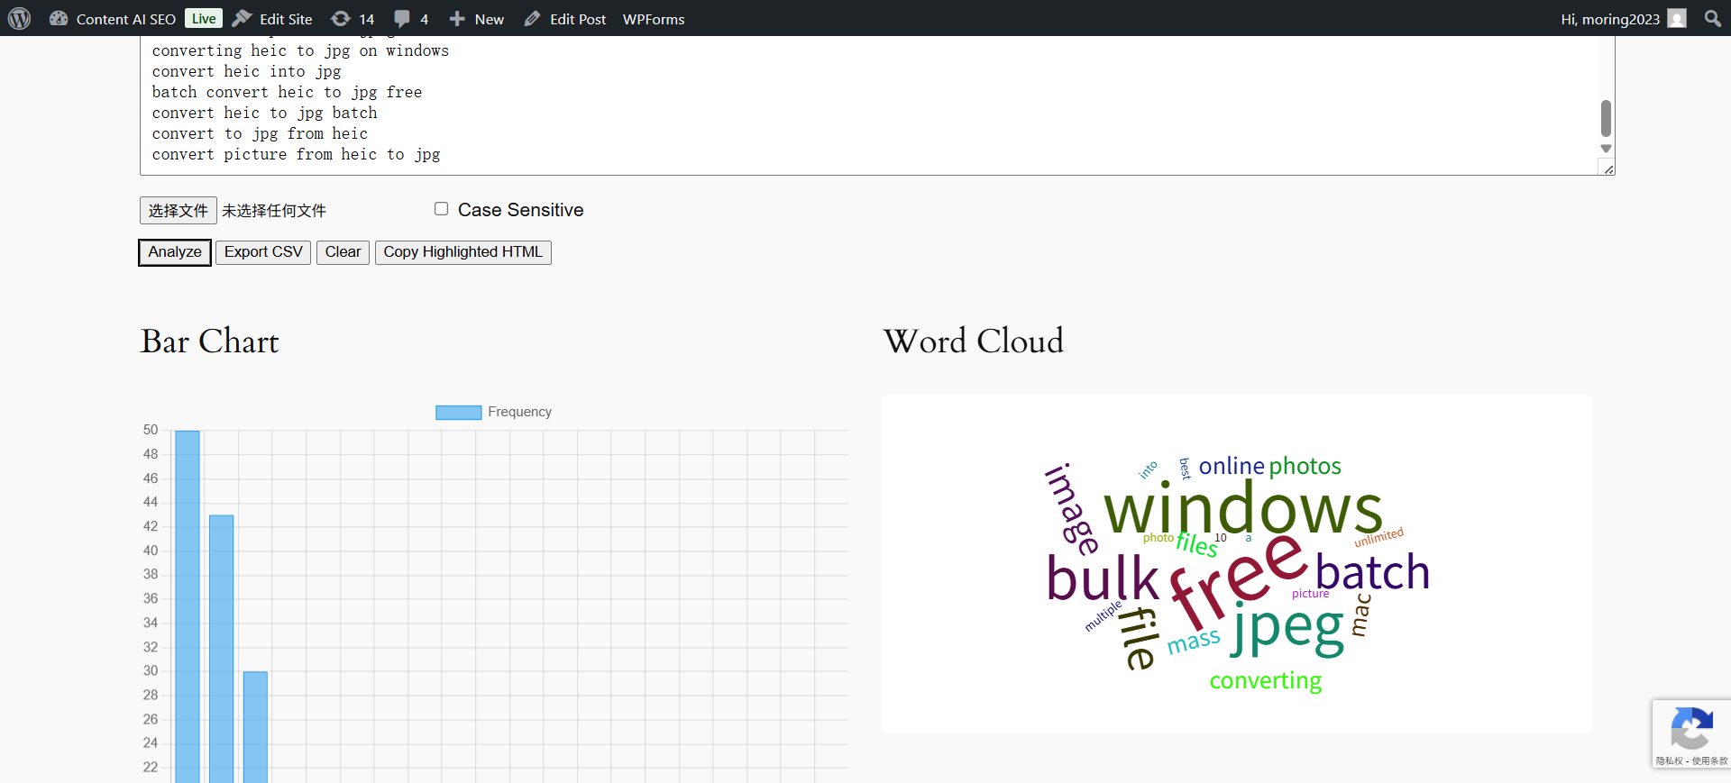The height and width of the screenshot is (783, 1731).
Task: Open the Content AI SEO dashboard icon
Action: pos(59,19)
